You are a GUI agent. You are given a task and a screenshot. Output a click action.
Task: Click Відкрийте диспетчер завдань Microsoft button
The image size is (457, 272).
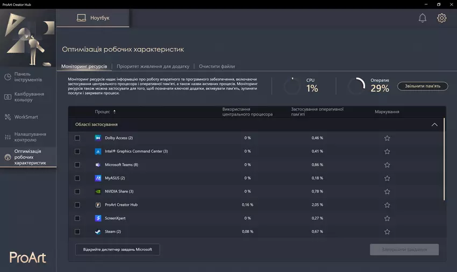117,249
